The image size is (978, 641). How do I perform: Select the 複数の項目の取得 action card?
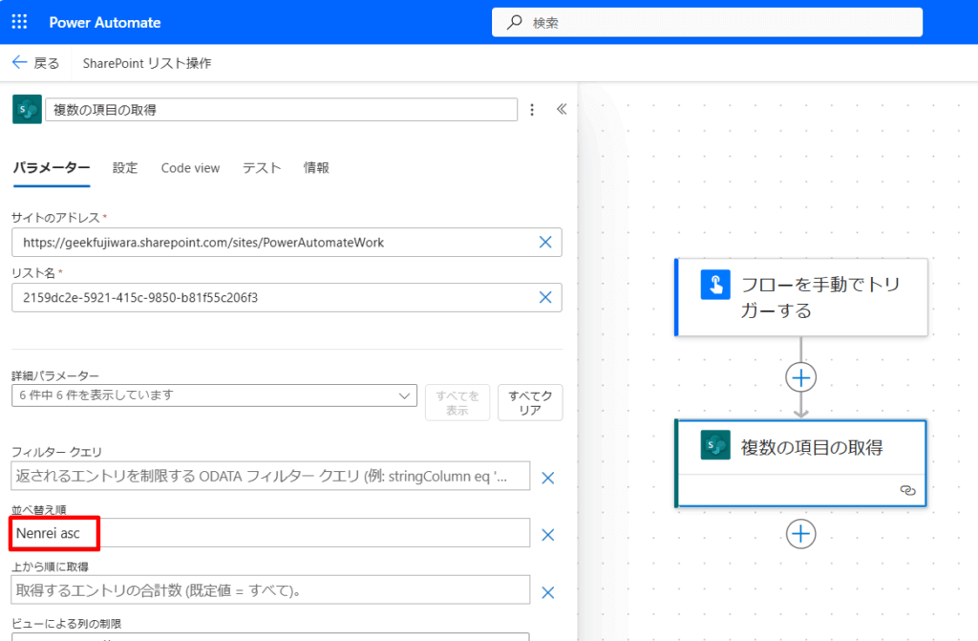pos(801,463)
